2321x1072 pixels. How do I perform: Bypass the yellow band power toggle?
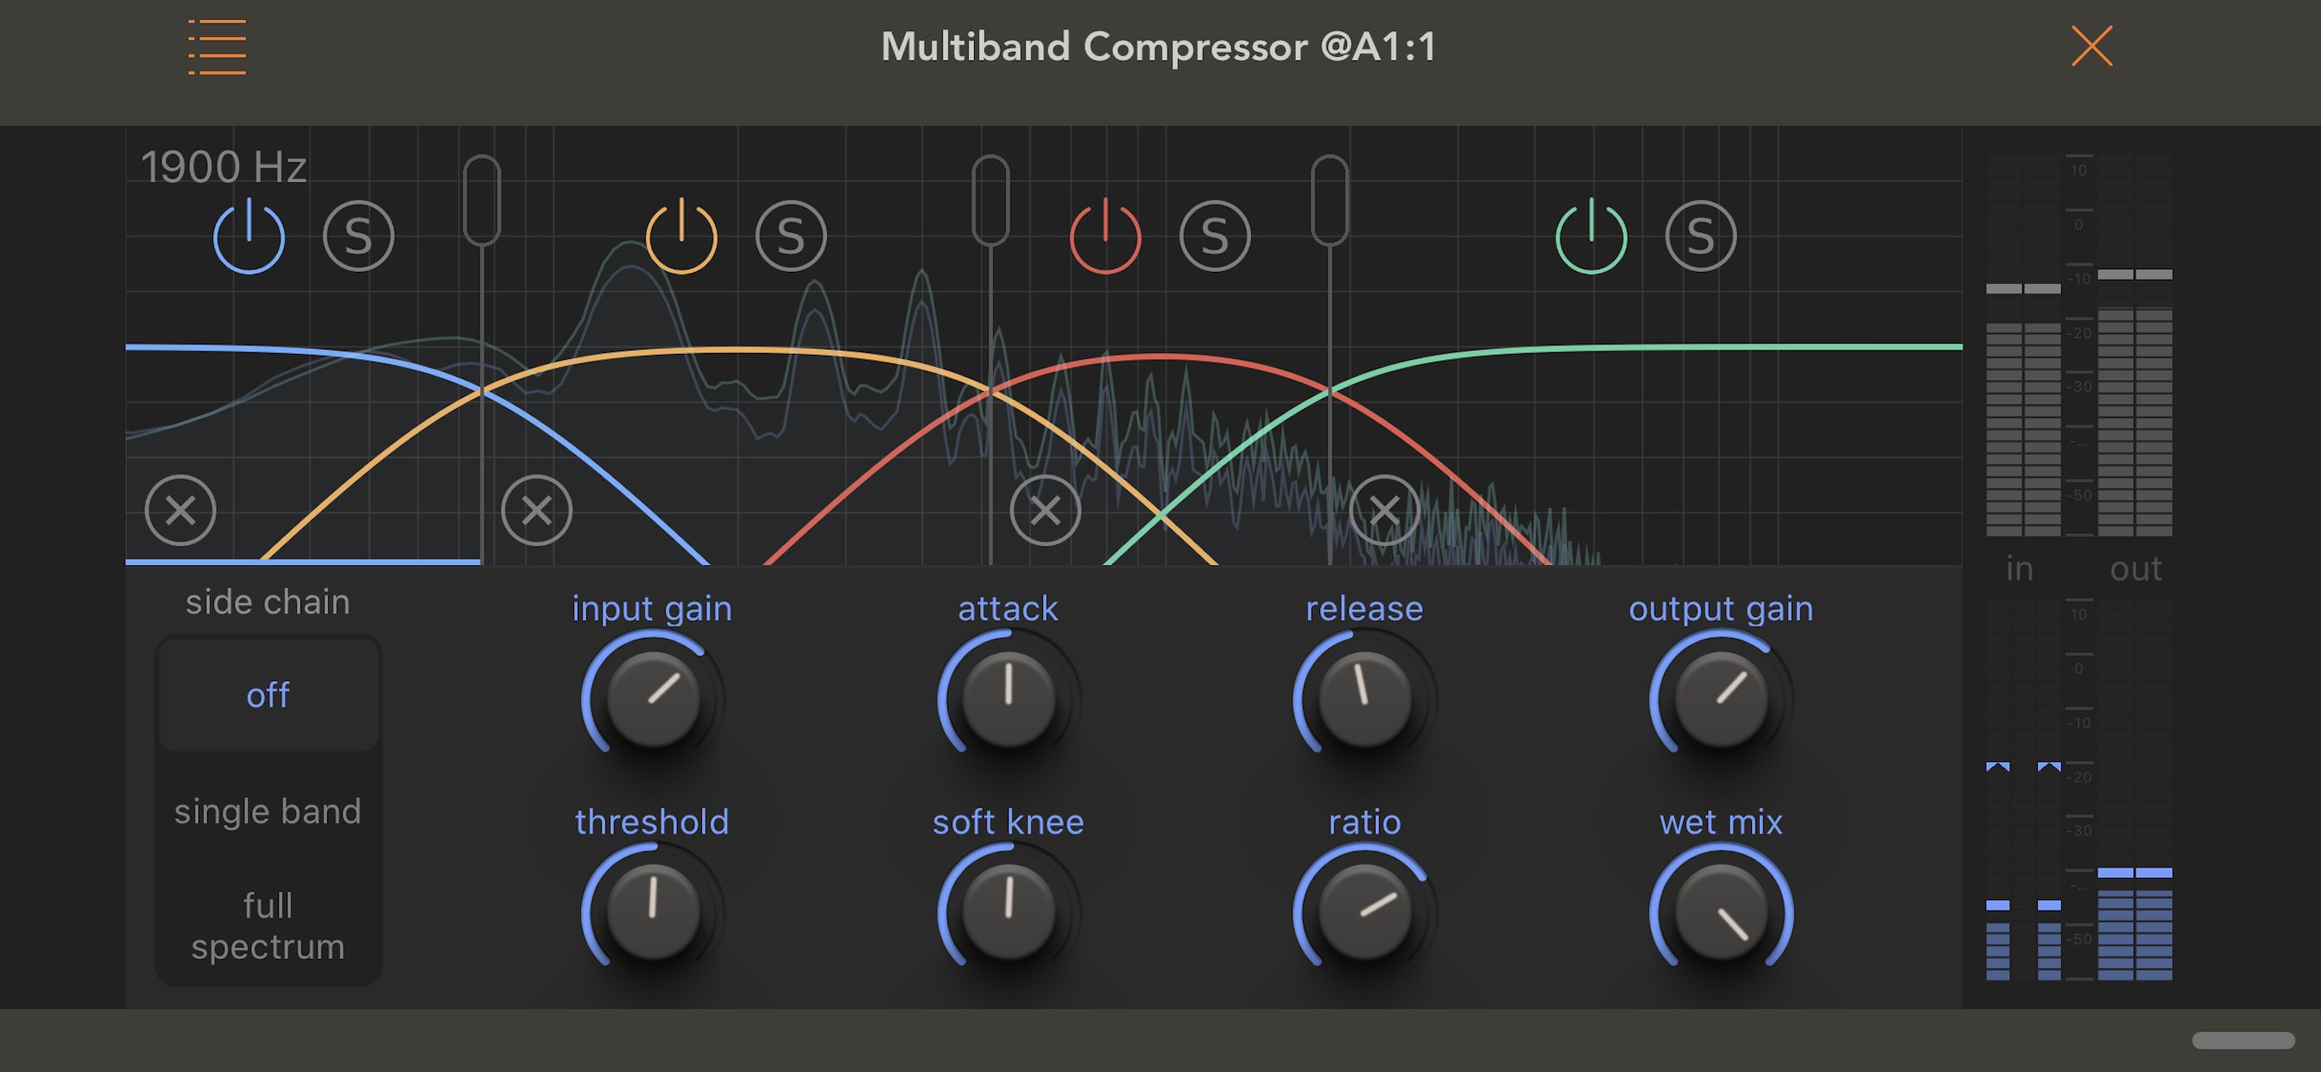point(681,236)
